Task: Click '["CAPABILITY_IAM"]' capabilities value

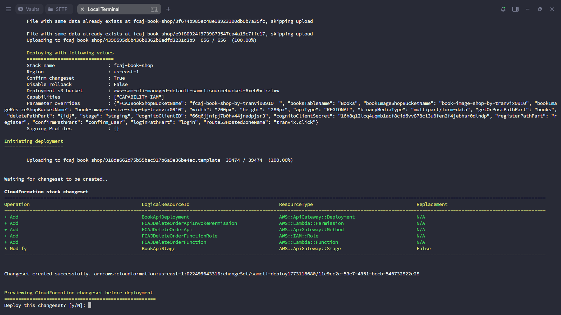Action: (x=139, y=97)
